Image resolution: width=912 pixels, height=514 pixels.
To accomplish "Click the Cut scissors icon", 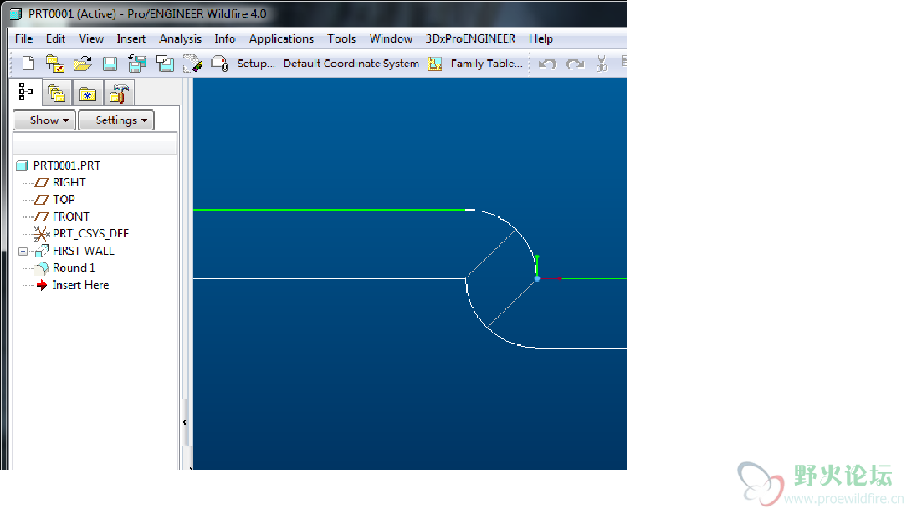I will tap(602, 64).
